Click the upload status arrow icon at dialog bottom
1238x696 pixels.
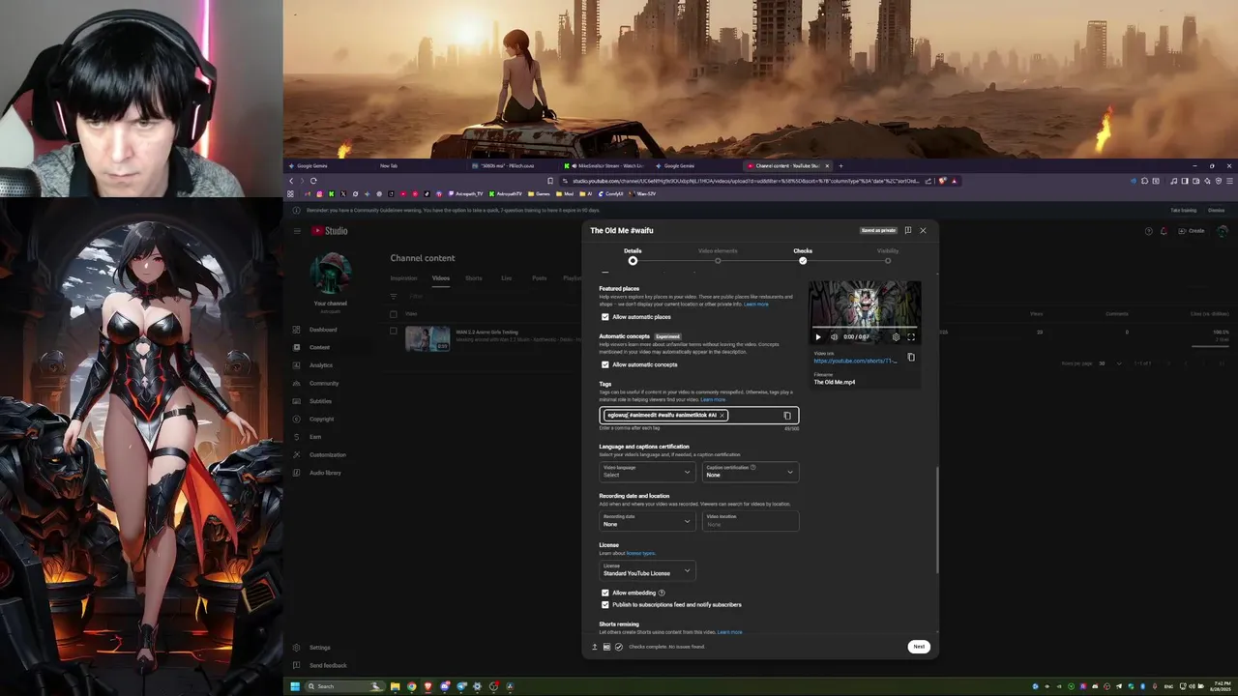[x=595, y=647]
